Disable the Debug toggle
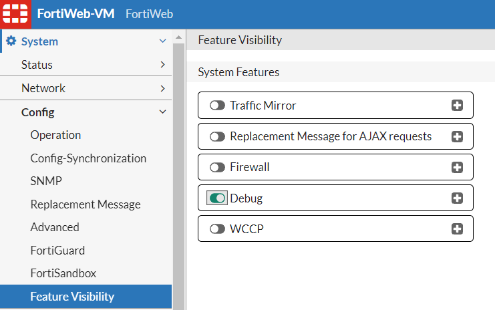The width and height of the screenshot is (495, 310). click(217, 198)
